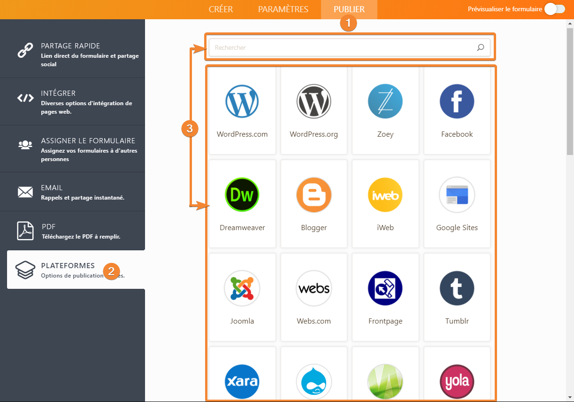Open EMAIL sidebar section
Image resolution: width=574 pixels, height=402 pixels.
click(73, 192)
